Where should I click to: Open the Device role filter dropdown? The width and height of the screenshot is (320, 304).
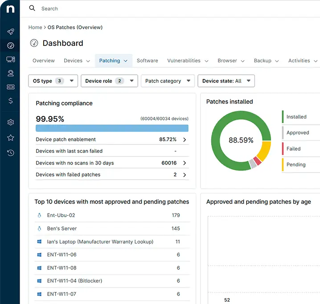109,81
